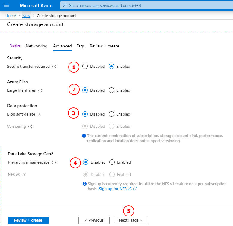This screenshot has width=233, height=226.
Task: Enable Hierarchical namespace
Action: [x=112, y=162]
